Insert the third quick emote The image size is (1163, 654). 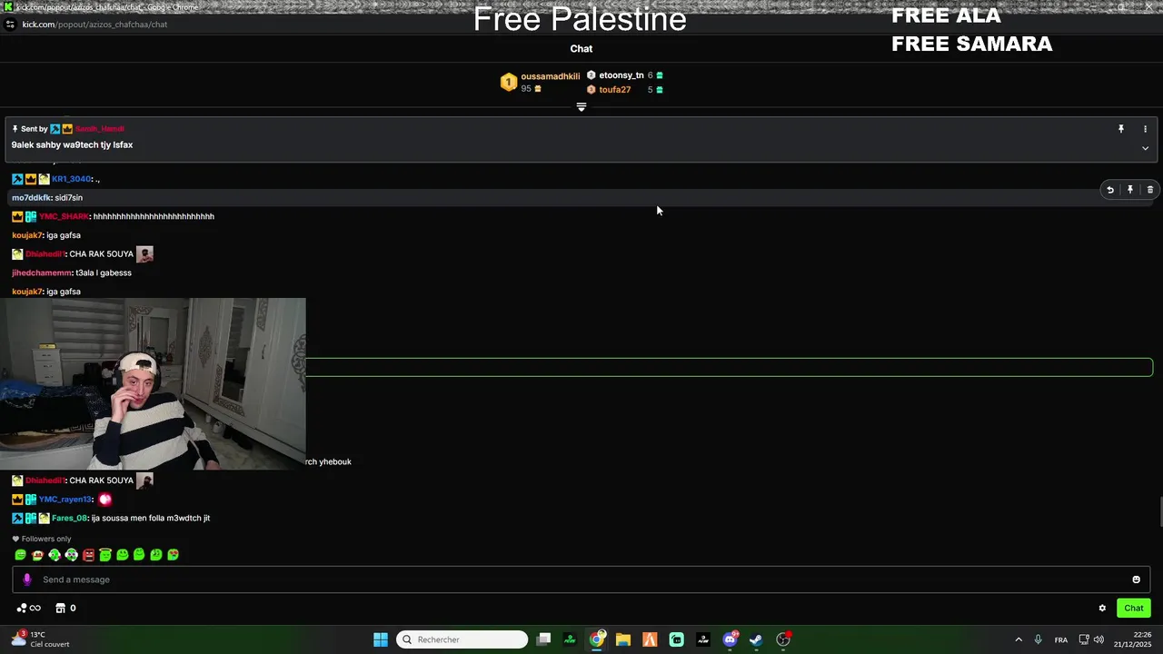pos(55,554)
